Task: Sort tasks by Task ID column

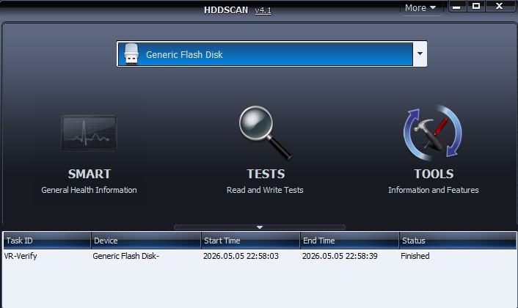Action: (47, 241)
